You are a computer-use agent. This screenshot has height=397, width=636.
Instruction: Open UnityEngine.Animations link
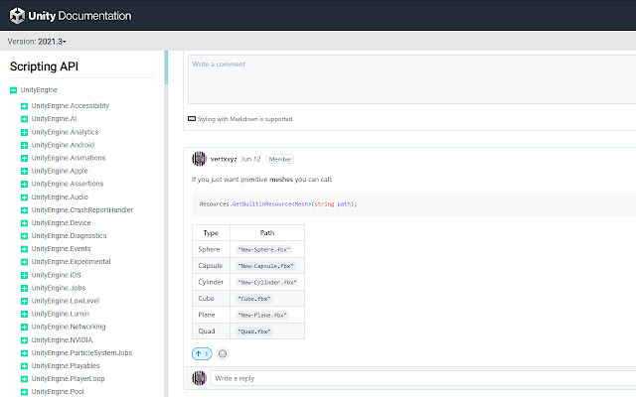coord(69,158)
